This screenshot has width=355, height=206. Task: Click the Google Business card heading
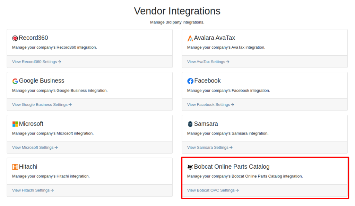[x=42, y=81]
